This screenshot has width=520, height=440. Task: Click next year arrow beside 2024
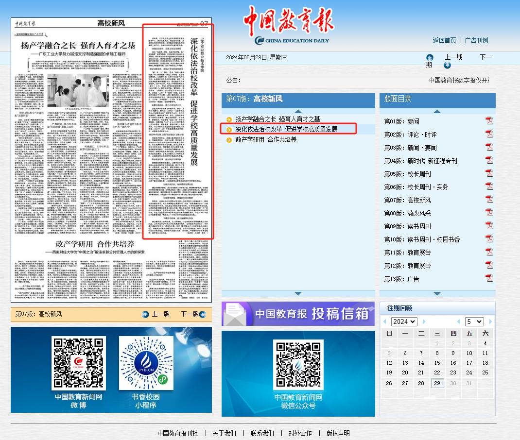pos(424,322)
